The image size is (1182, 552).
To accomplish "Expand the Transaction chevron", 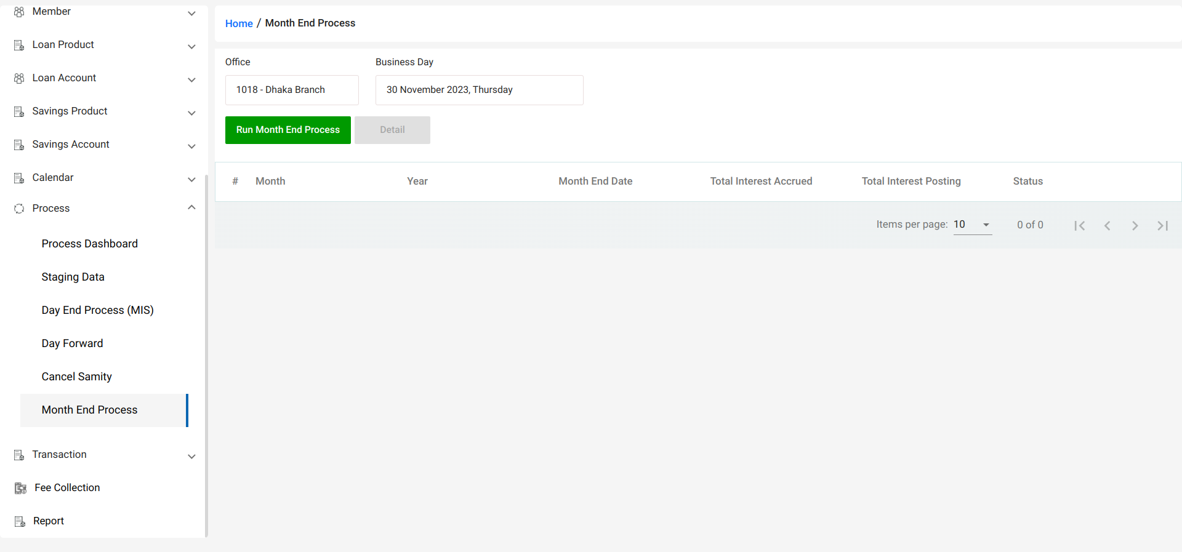I will pos(191,457).
